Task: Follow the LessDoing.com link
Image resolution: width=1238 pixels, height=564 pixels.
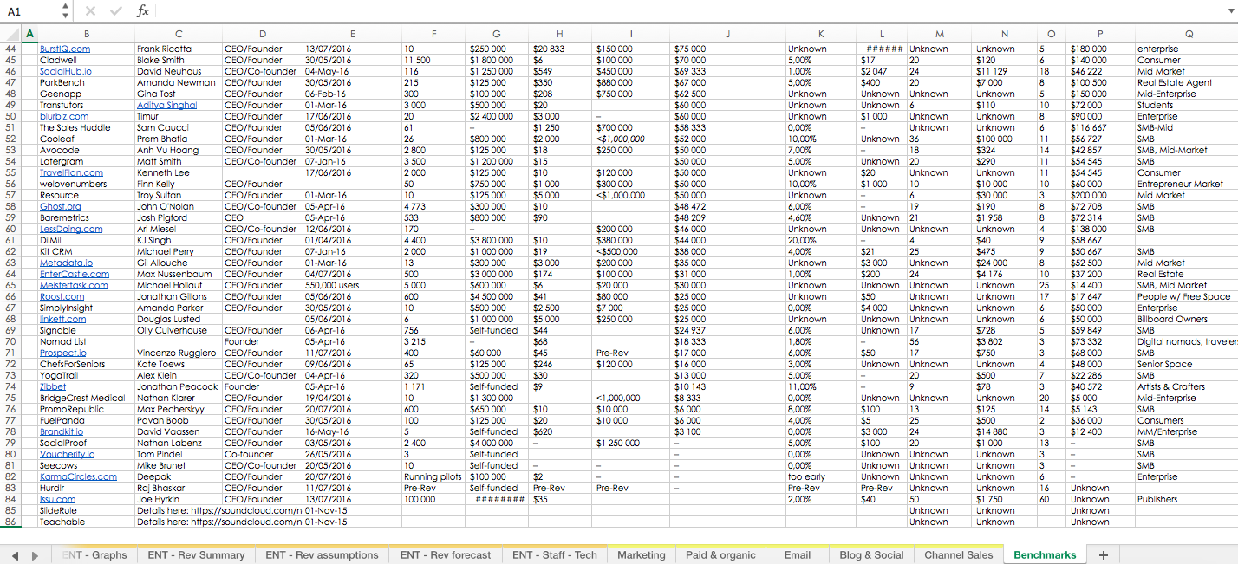Action: coord(71,230)
